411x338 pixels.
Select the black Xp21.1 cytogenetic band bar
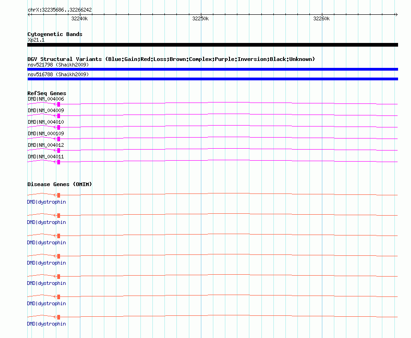click(x=212, y=45)
